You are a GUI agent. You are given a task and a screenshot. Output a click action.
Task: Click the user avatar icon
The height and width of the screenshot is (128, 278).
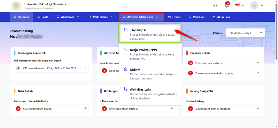(x=254, y=6)
